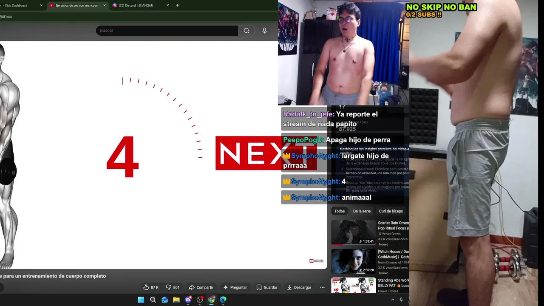The image size is (544, 306).
Task: Click the Compartir share button
Action: pos(201,287)
